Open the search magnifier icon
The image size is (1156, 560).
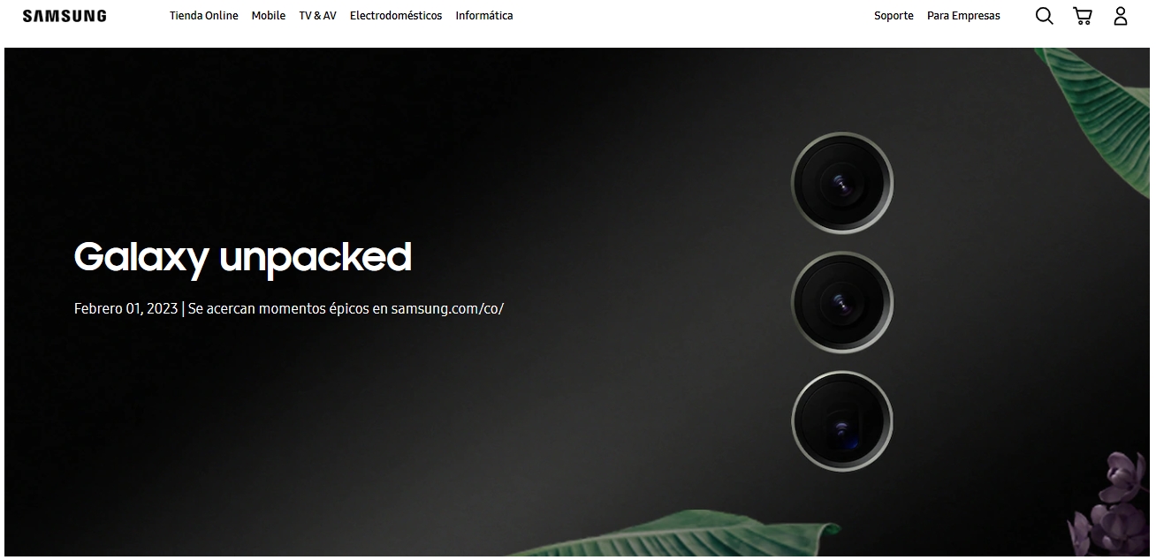1044,16
